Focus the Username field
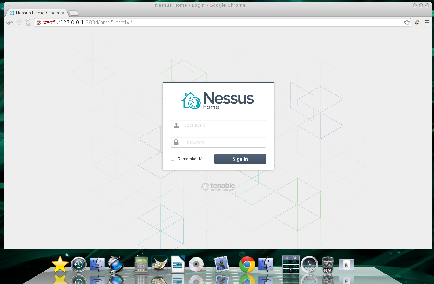Image resolution: width=434 pixels, height=284 pixels. 218,125
